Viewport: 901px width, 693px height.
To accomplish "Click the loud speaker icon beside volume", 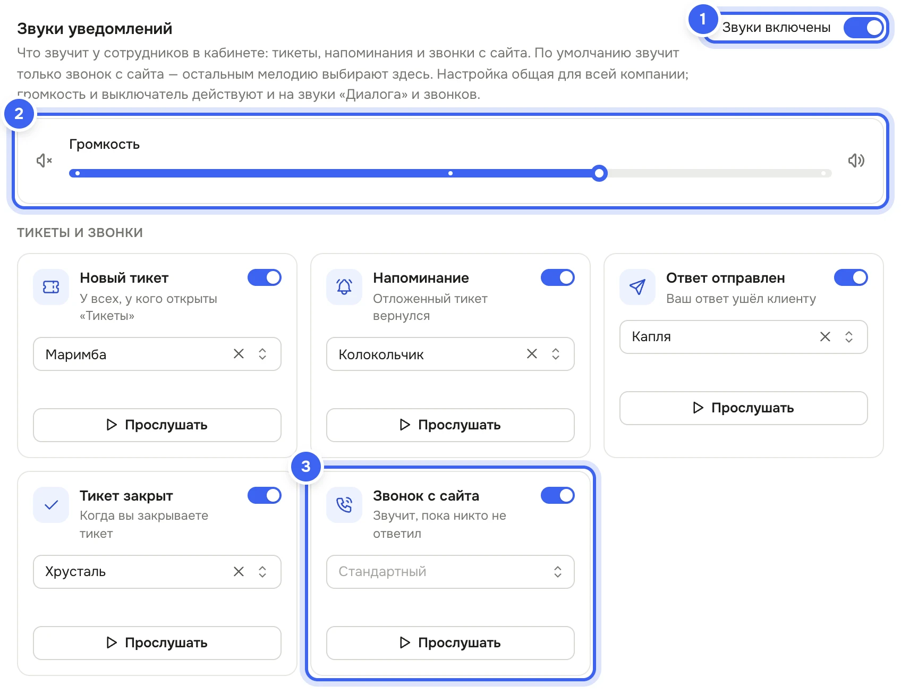I will click(x=856, y=160).
